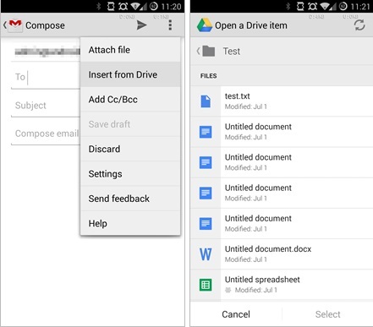Tap the Test folder icon

tap(209, 52)
